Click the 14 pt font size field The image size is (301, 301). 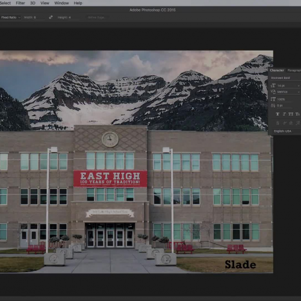pyautogui.click(x=287, y=85)
